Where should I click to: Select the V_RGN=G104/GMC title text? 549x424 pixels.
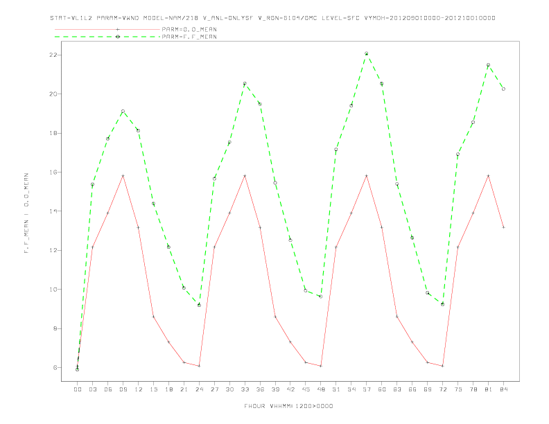tap(288, 18)
